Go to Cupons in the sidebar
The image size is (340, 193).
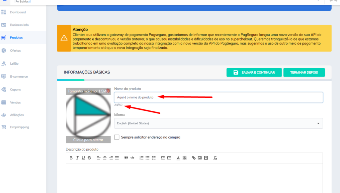pos(15,90)
